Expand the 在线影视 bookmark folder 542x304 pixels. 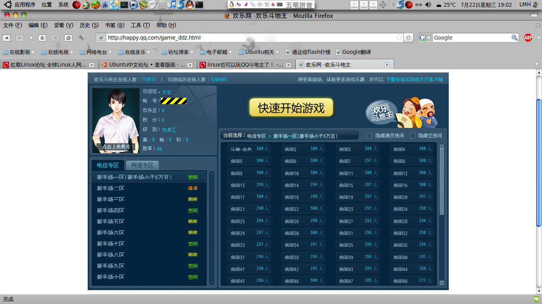click(x=19, y=52)
